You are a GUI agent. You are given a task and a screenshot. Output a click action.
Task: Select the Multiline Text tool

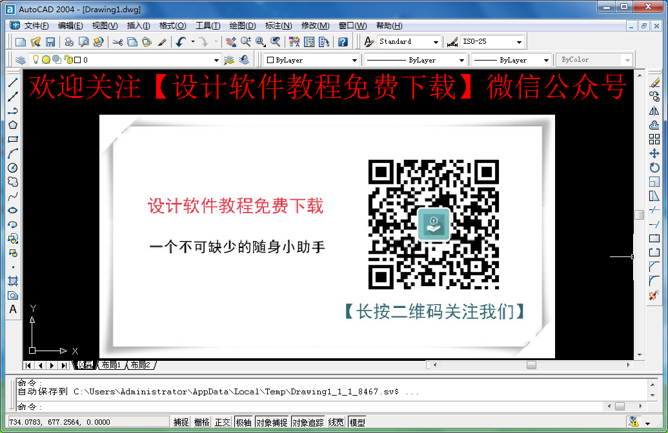coord(12,309)
